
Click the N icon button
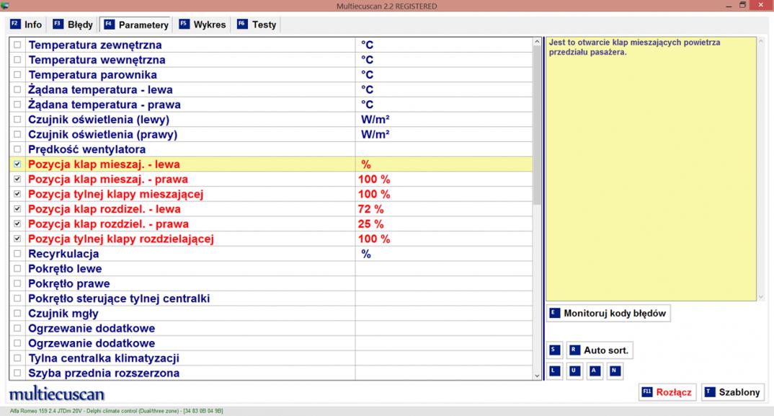pyautogui.click(x=613, y=371)
